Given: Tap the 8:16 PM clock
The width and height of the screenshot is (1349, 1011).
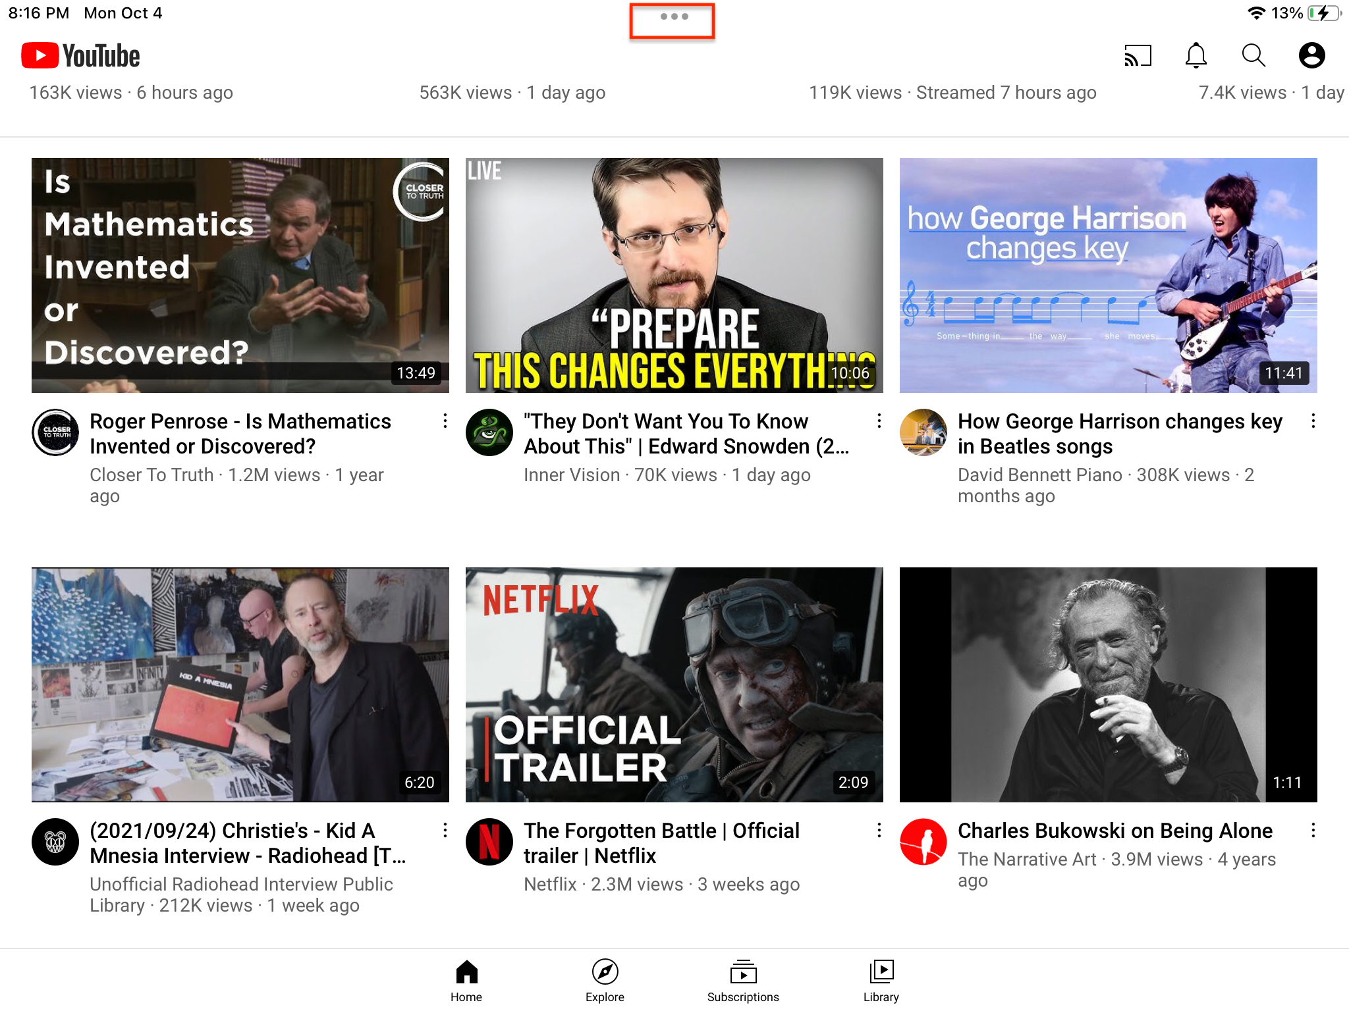Looking at the screenshot, I should [x=39, y=13].
